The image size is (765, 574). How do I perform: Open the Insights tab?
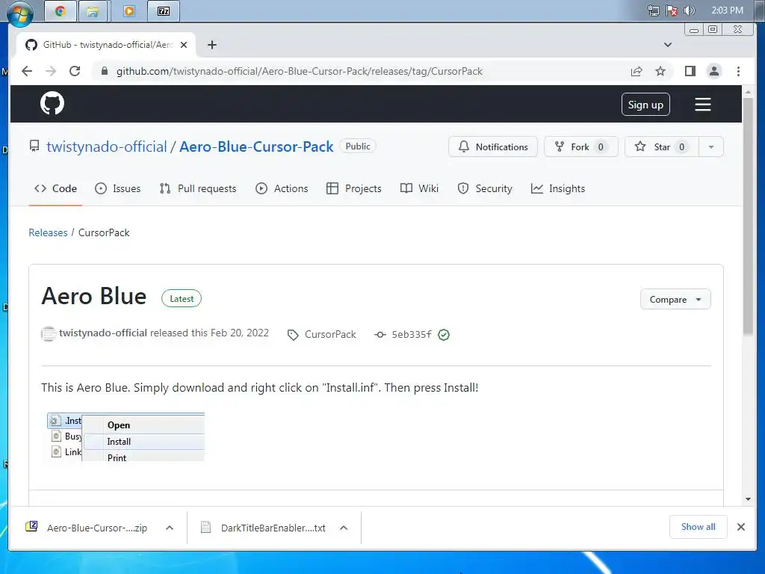click(557, 188)
